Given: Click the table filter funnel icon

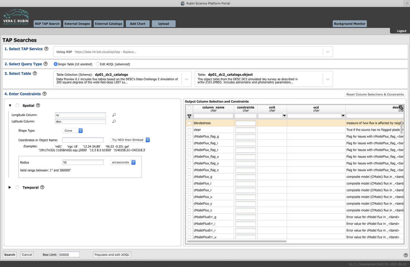Looking at the screenshot, I should pos(189,116).
